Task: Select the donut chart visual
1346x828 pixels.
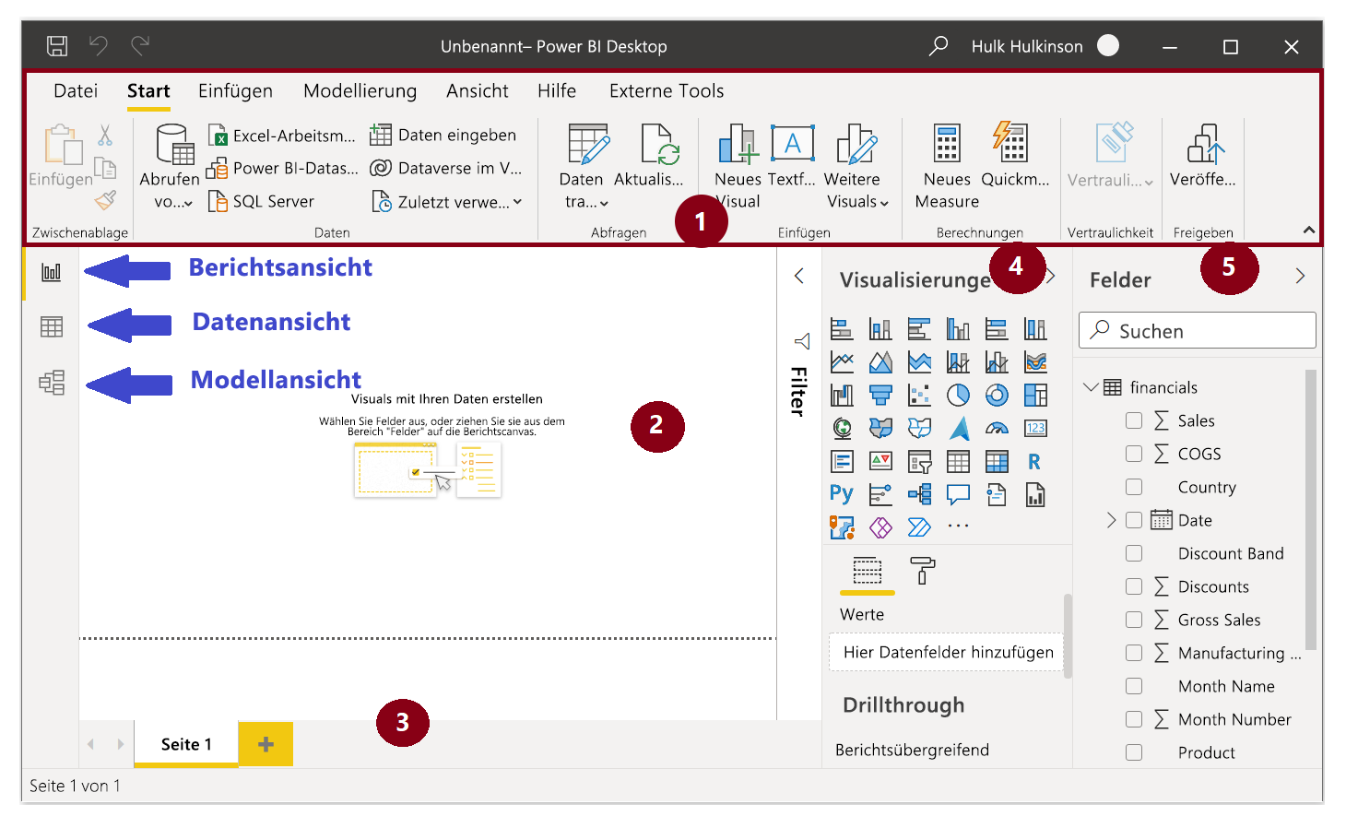Action: pyautogui.click(x=997, y=395)
